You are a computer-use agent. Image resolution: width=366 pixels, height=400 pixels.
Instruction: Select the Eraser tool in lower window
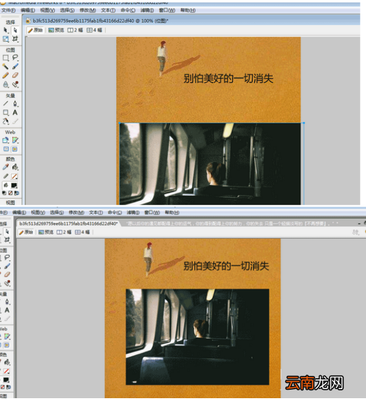tap(7, 274)
